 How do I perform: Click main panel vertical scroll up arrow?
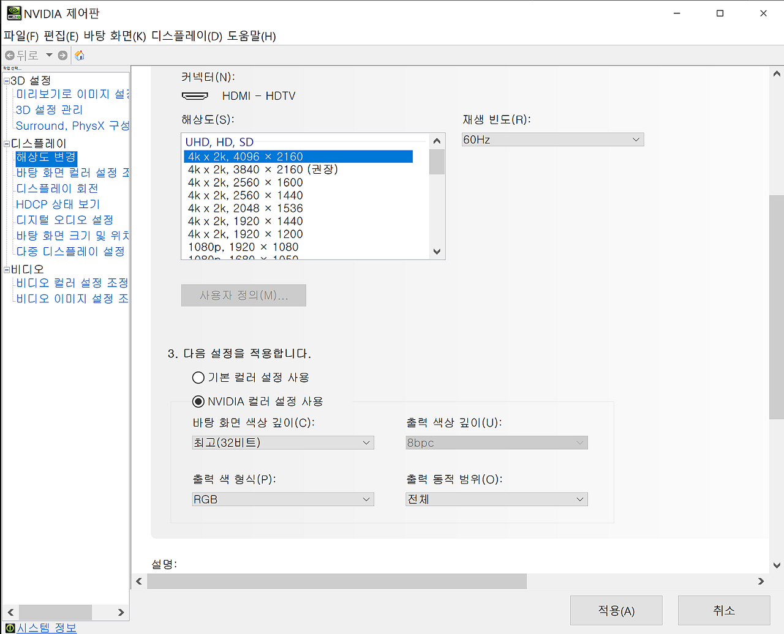[x=777, y=73]
